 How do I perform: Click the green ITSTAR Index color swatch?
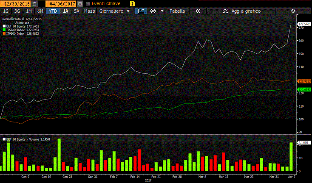[x=4, y=30]
